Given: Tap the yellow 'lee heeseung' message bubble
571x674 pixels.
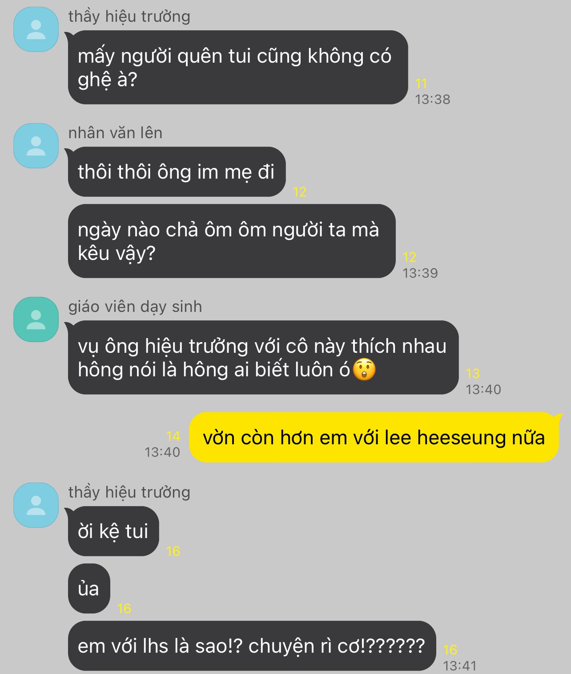Looking at the screenshot, I should [374, 438].
